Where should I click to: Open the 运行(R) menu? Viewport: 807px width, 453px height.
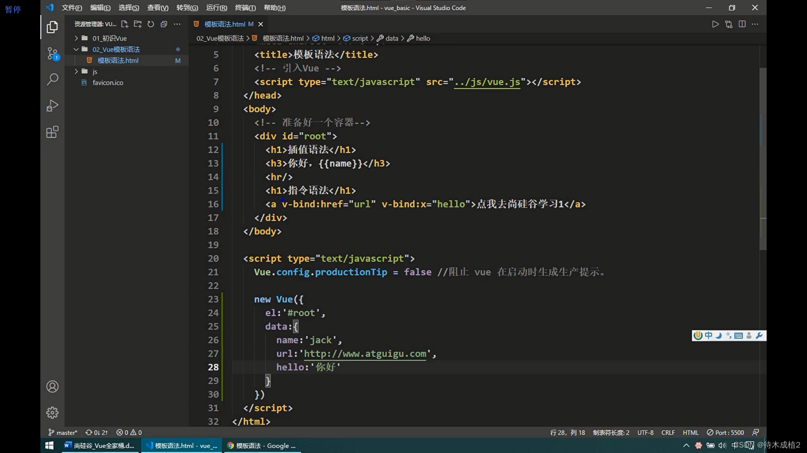tap(216, 8)
